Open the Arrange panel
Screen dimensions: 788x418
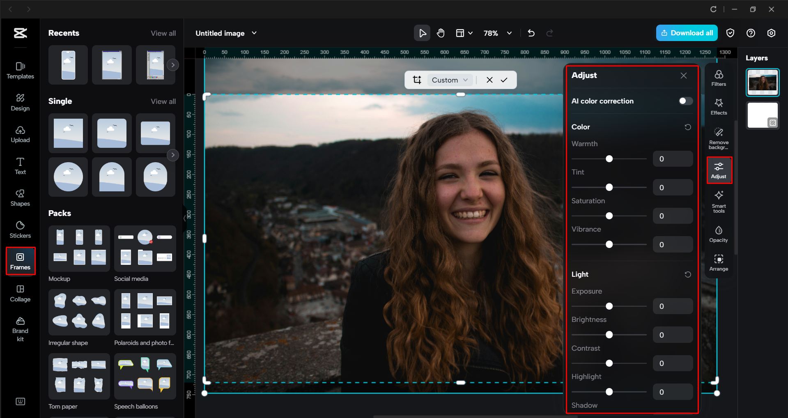click(x=719, y=263)
